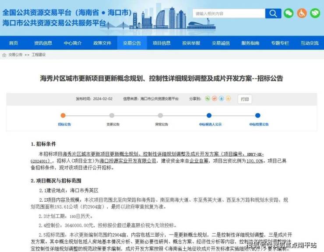Viewport: 324px width, 252px height.
Task: Click the 打印 print button
Action: (x=245, y=99)
